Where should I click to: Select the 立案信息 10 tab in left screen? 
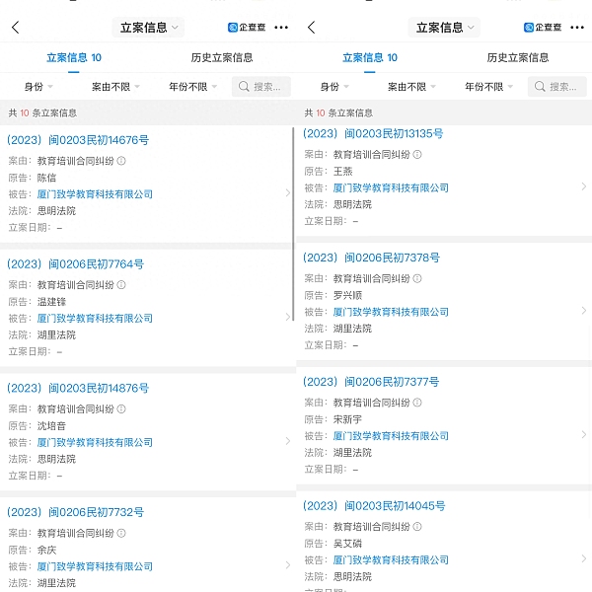[x=74, y=58]
